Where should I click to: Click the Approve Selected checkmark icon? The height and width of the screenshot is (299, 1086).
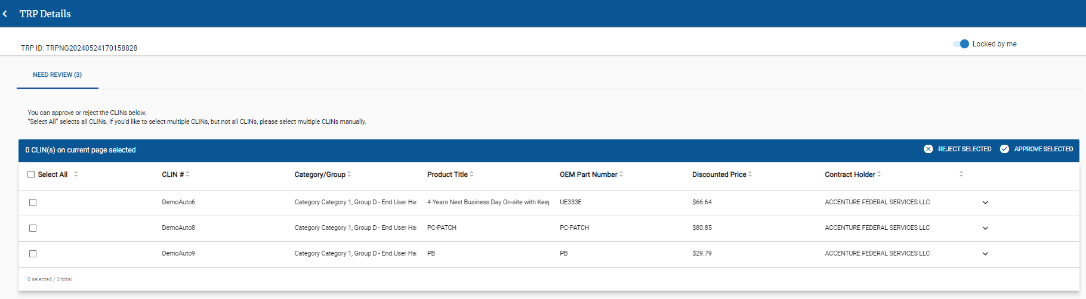(1004, 149)
